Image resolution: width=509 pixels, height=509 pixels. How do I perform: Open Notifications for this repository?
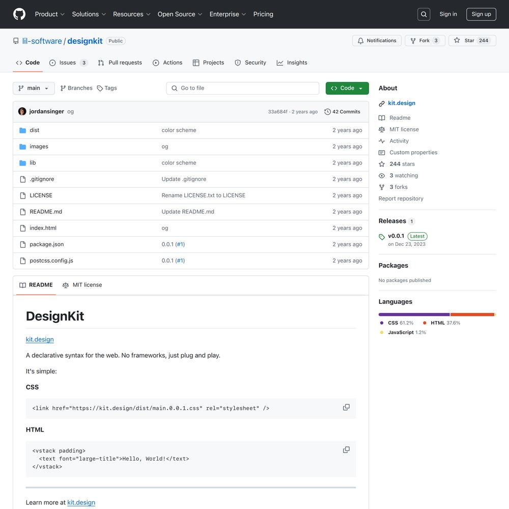pyautogui.click(x=377, y=41)
